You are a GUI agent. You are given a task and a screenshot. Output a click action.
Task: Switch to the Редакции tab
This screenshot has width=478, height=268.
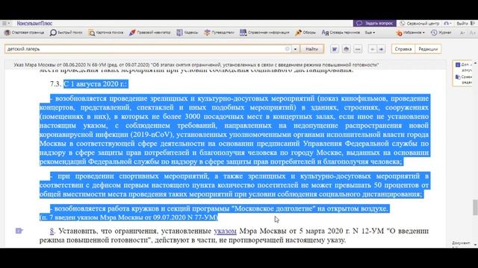click(x=428, y=49)
